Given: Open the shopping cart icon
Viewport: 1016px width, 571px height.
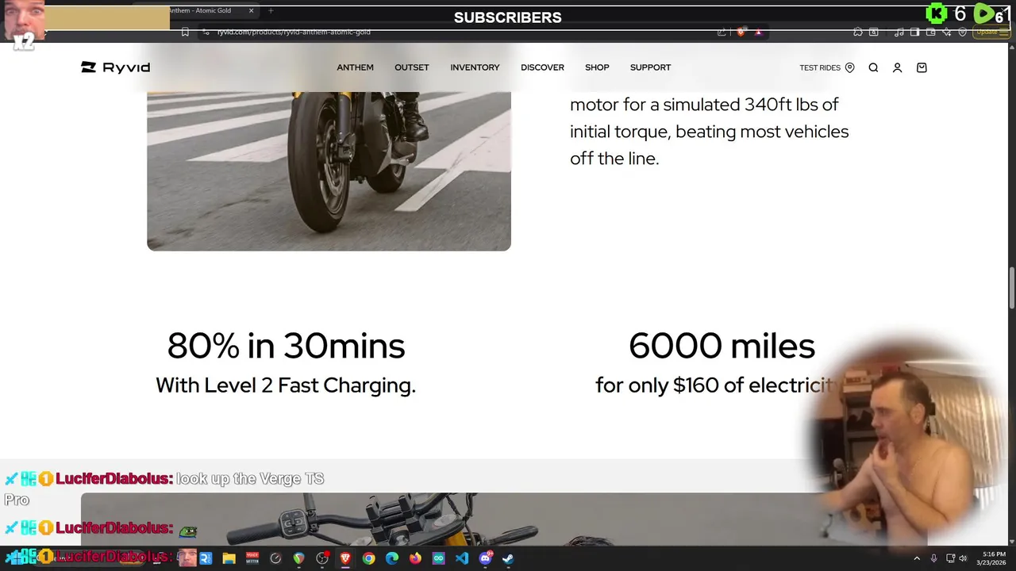Looking at the screenshot, I should [922, 67].
